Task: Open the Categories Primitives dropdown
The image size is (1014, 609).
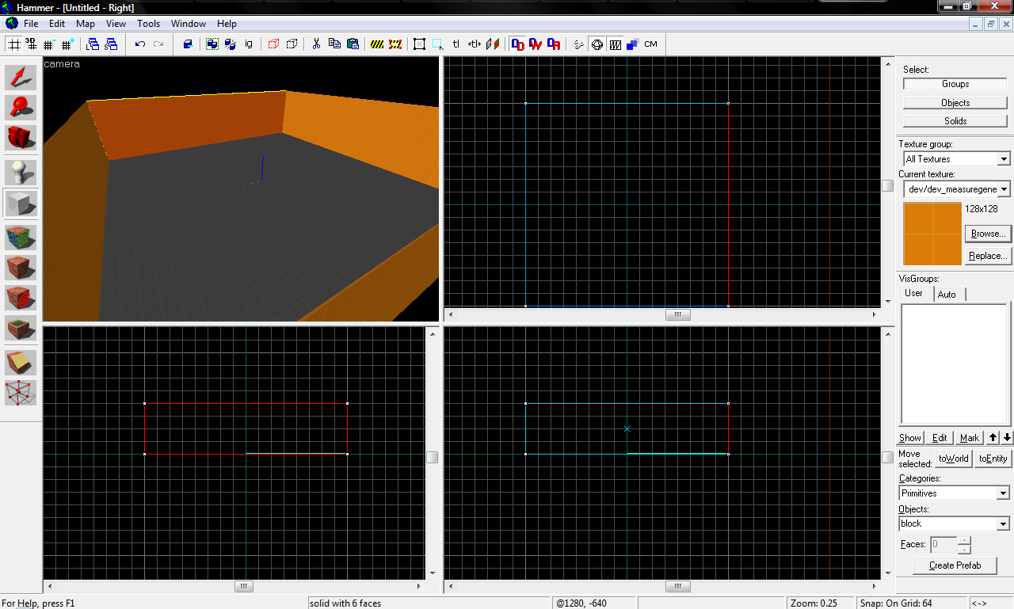Action: [1004, 493]
